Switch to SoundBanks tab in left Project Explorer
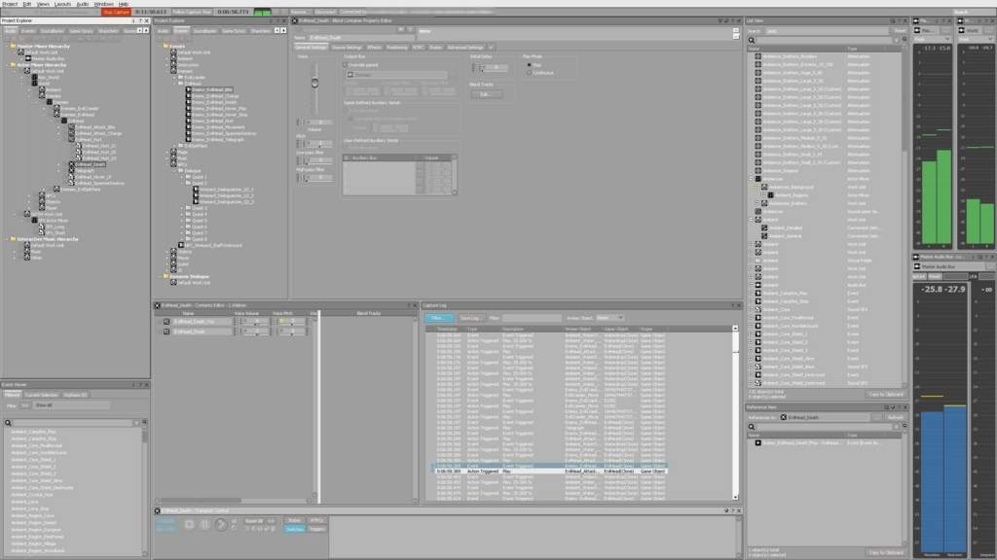 coord(53,30)
